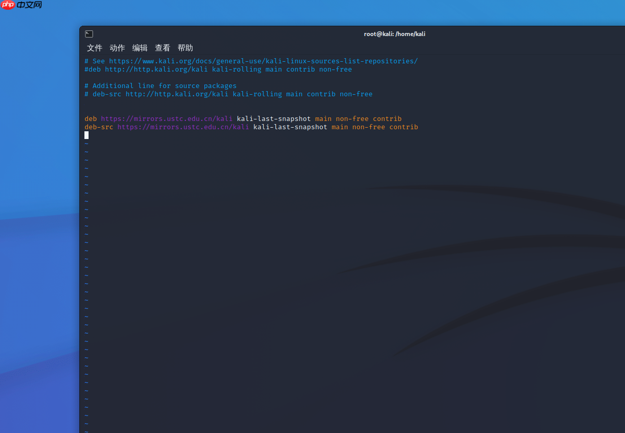This screenshot has height=433, width=625.
Task: Open the 查看 menu
Action: tap(162, 47)
